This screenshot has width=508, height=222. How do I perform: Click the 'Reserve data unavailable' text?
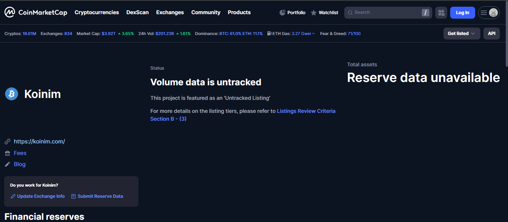pyautogui.click(x=423, y=77)
